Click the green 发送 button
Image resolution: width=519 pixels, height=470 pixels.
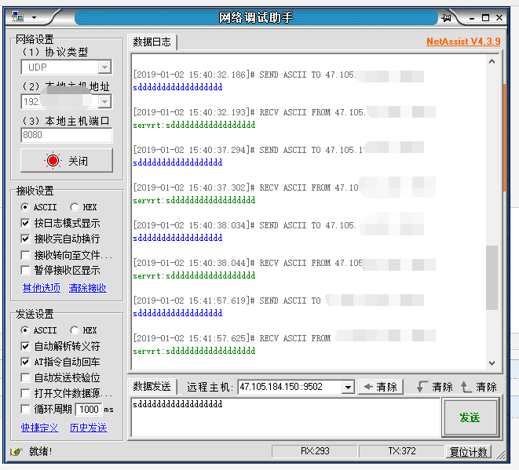(x=470, y=417)
